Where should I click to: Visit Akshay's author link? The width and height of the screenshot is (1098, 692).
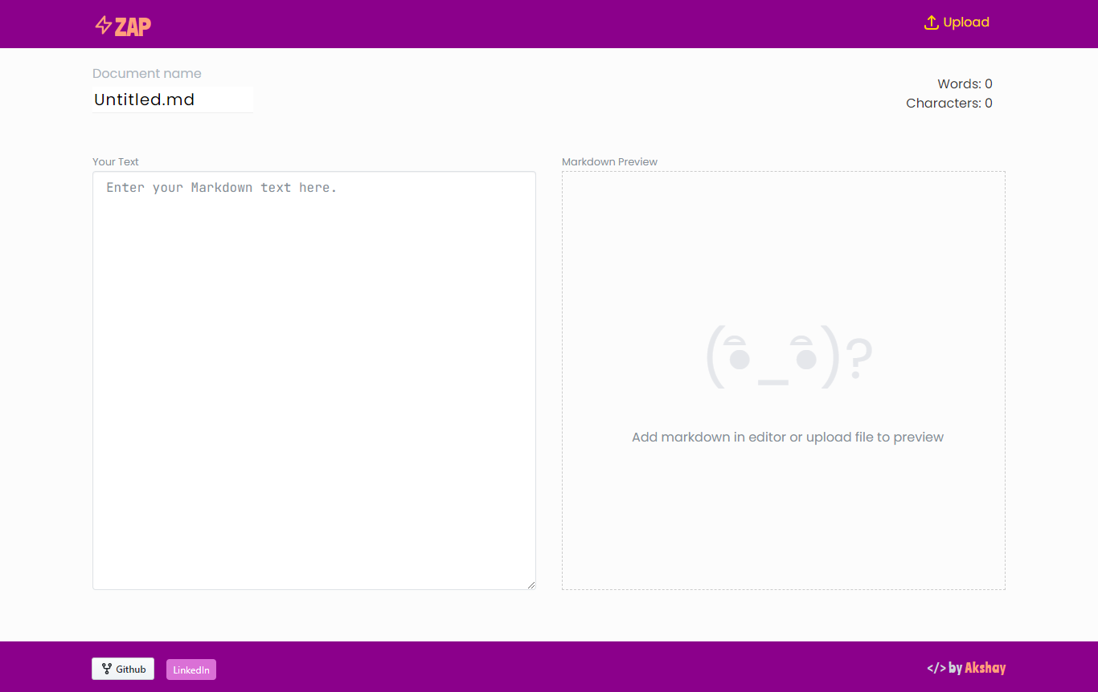985,668
